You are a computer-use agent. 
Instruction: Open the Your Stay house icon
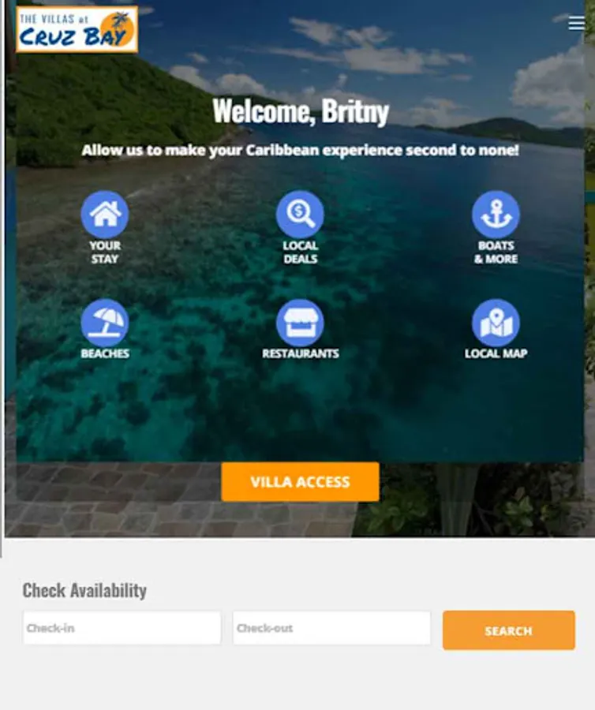tap(105, 214)
